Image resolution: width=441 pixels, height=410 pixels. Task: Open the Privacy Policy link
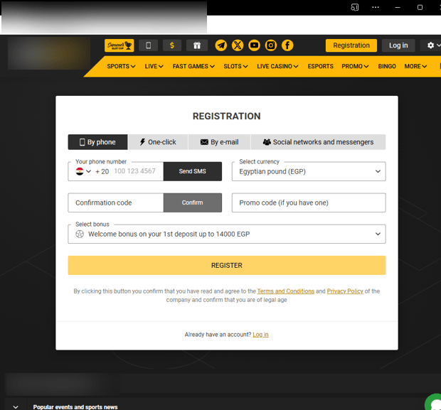(x=345, y=291)
